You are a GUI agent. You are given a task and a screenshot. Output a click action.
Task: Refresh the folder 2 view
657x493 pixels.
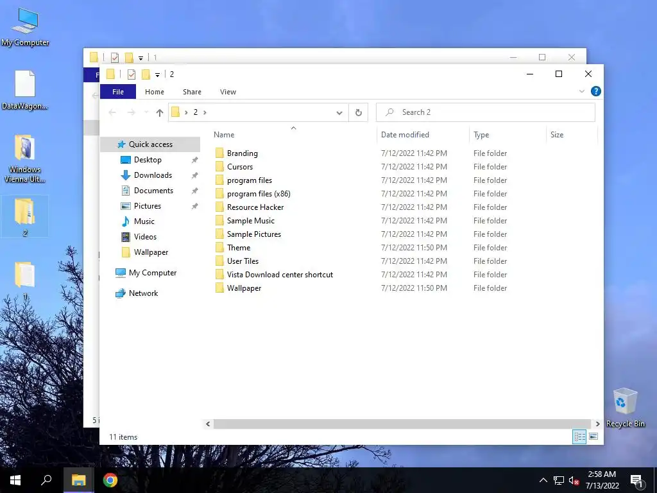[x=358, y=112]
